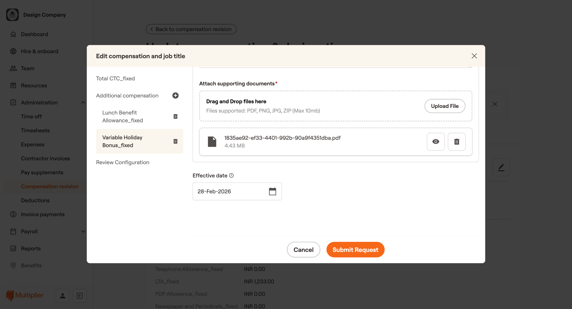
Task: Delete Lunch Benefit Allowance_fixed entry
Action: click(x=175, y=116)
